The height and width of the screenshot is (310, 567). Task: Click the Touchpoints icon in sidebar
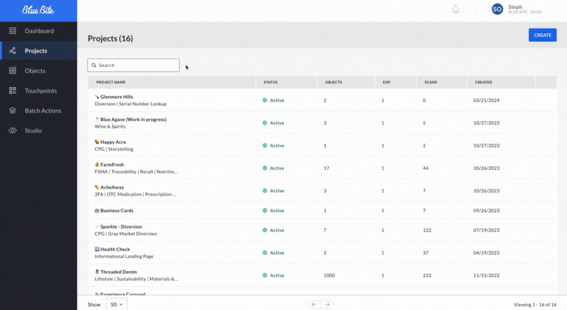pyautogui.click(x=12, y=91)
